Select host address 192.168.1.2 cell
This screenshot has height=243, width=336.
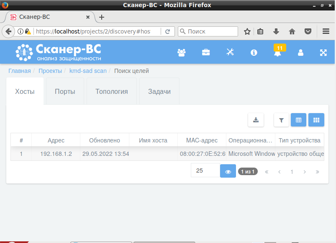[56, 154]
